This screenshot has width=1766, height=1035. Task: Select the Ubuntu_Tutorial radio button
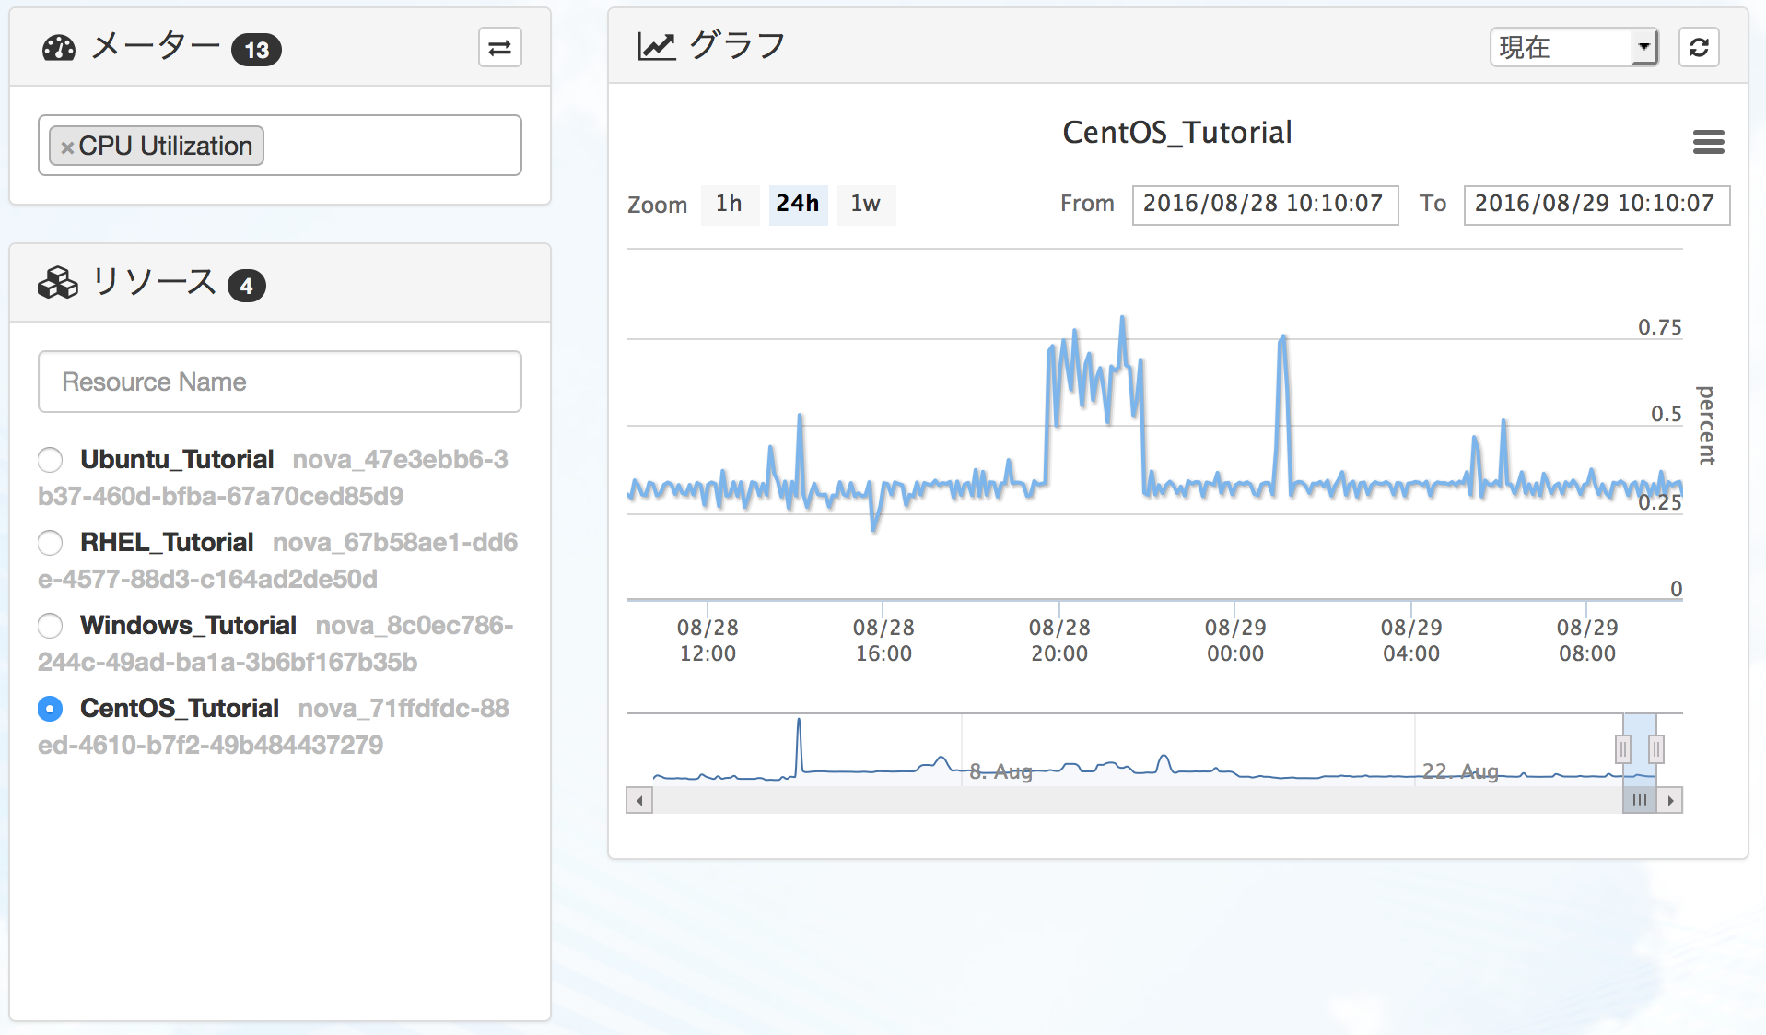[x=50, y=459]
